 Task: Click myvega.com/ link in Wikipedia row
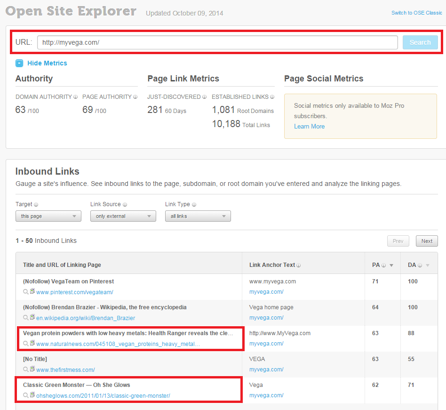click(266, 318)
